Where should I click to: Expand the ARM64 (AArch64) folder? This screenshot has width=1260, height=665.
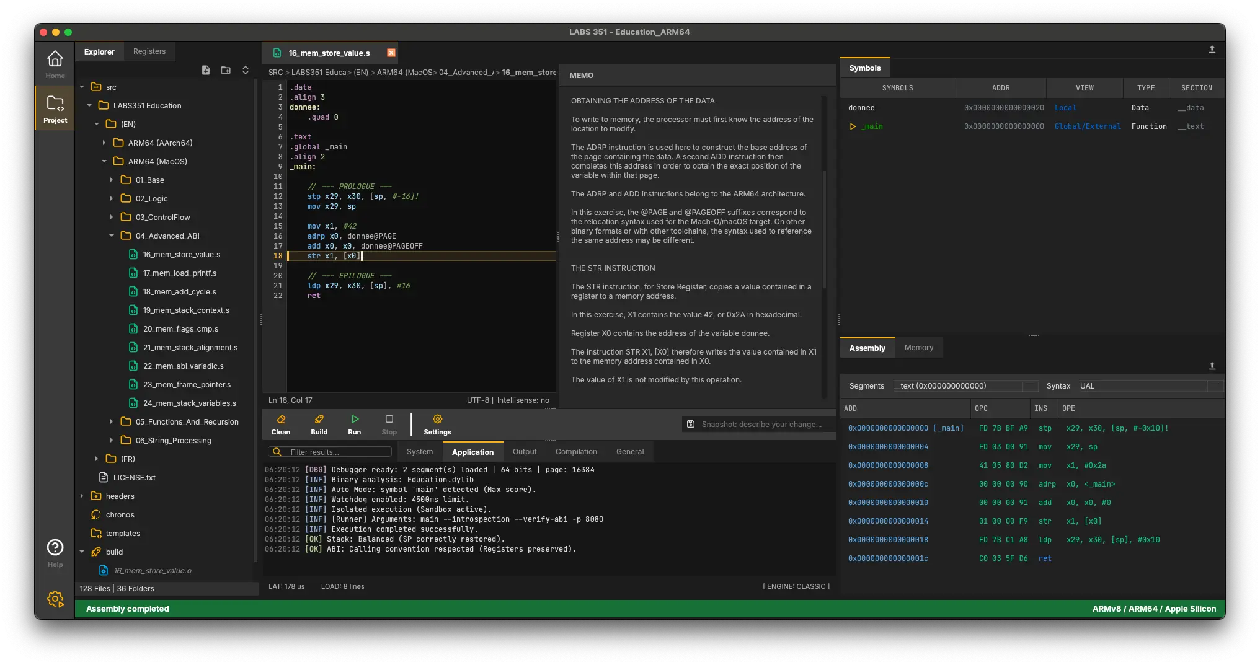click(104, 143)
